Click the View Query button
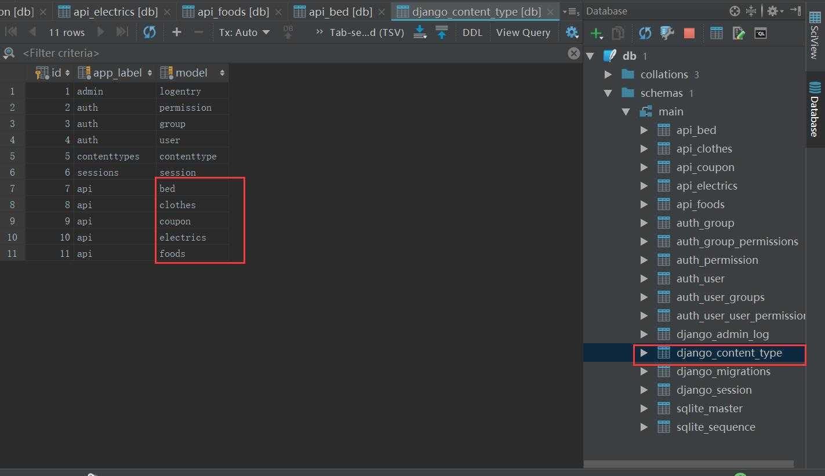 523,32
